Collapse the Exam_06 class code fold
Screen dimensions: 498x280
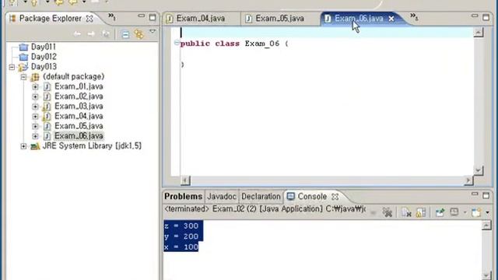click(x=177, y=43)
